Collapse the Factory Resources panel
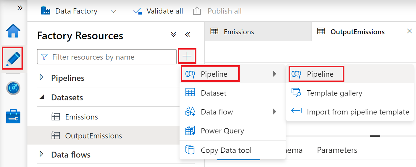 [187, 35]
